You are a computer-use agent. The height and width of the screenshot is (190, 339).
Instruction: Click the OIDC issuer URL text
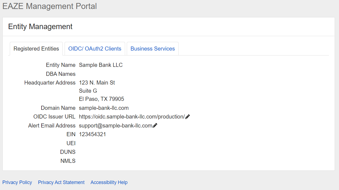click(x=132, y=117)
